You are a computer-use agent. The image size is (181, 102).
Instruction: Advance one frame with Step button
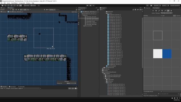94,6
